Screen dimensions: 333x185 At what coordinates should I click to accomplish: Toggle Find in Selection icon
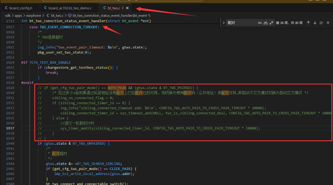321,23
